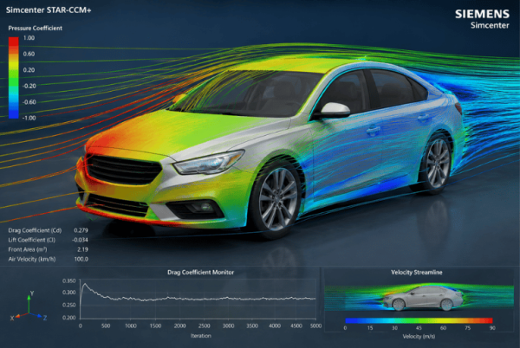520x348 pixels.
Task: Click the Front Area (m²) label
Action: pos(28,249)
